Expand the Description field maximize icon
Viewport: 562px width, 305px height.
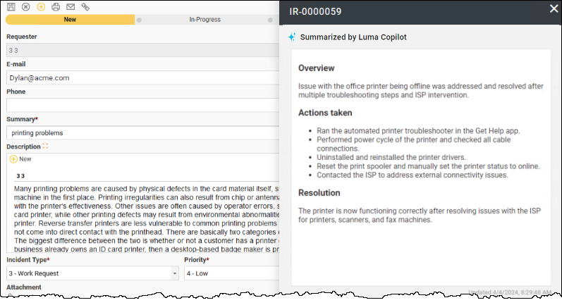click(x=46, y=147)
